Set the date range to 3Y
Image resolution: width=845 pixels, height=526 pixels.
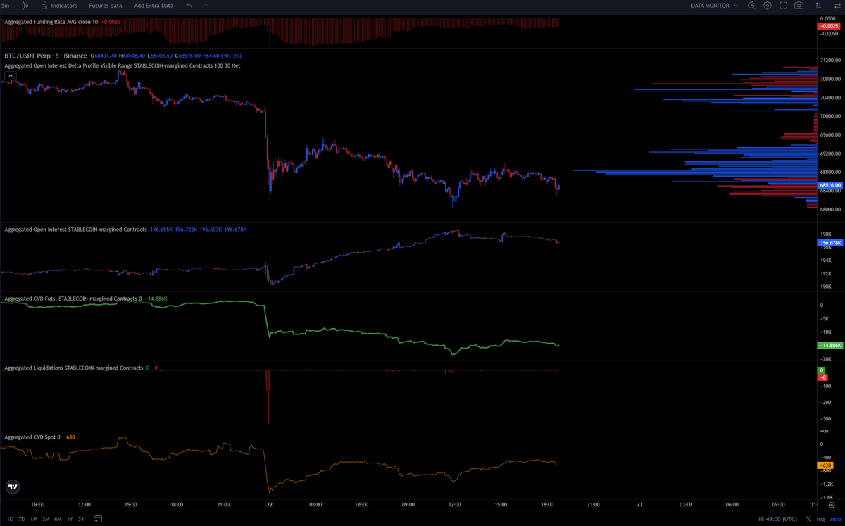click(81, 519)
